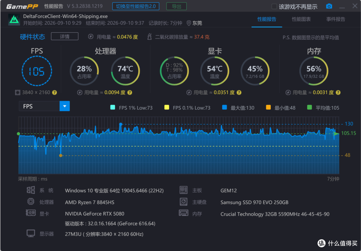This screenshot has height=251, width=361.
Task: Click the power icon beside processor 用电量
Action: point(80,92)
